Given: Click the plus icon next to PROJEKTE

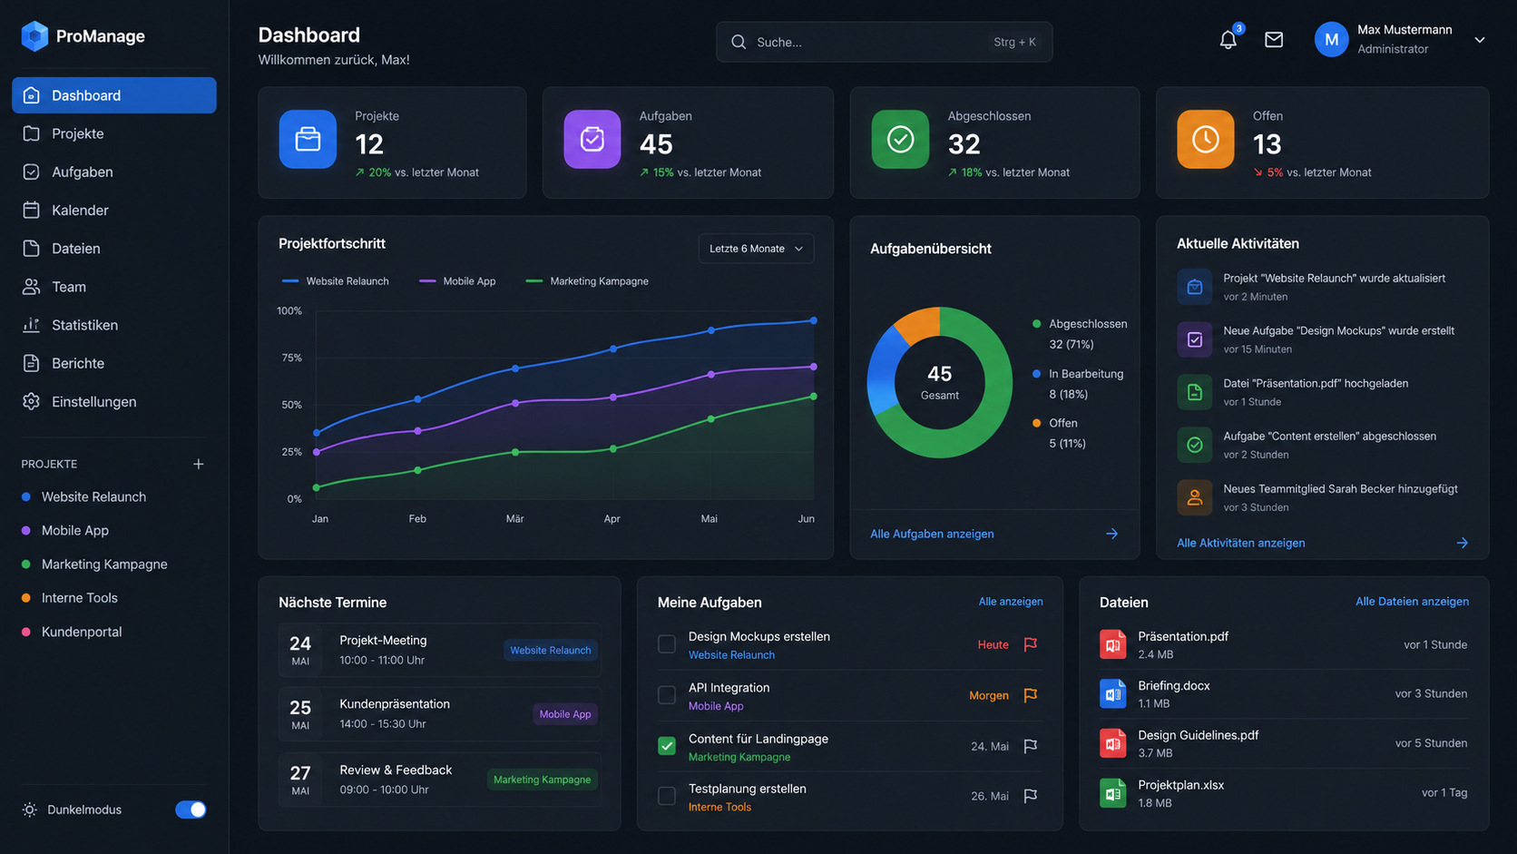Looking at the screenshot, I should 199,464.
